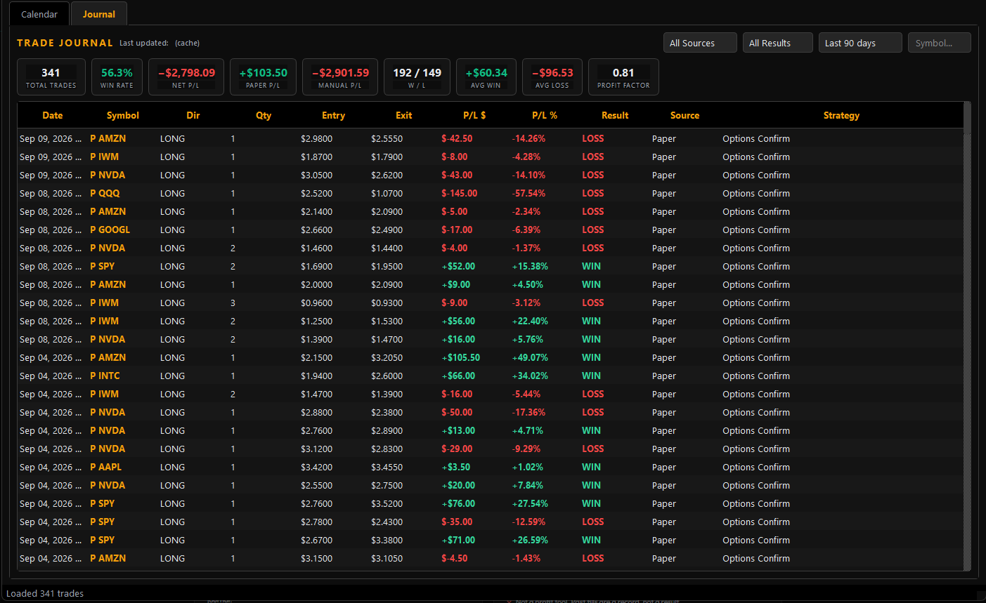
Task: Sort by the Source column header
Action: 685,115
